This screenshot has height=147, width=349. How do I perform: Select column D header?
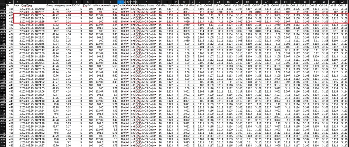[x=53, y=2]
